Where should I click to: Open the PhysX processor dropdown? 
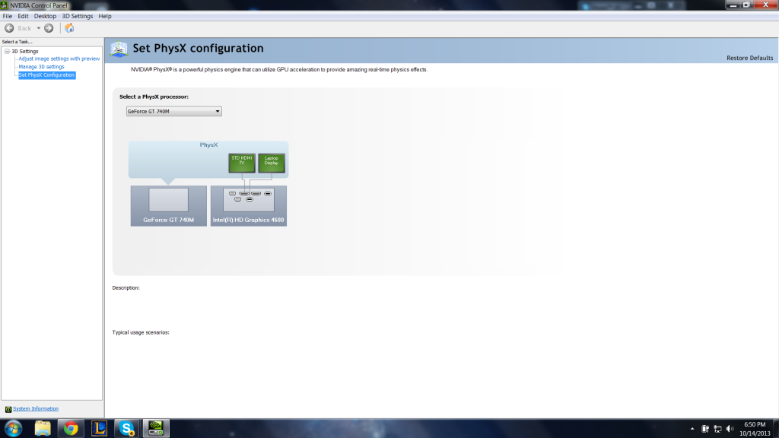pyautogui.click(x=174, y=111)
